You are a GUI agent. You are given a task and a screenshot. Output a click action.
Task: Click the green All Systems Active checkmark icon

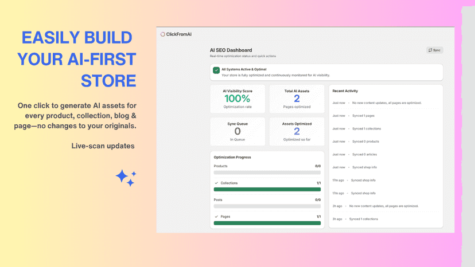pyautogui.click(x=216, y=70)
